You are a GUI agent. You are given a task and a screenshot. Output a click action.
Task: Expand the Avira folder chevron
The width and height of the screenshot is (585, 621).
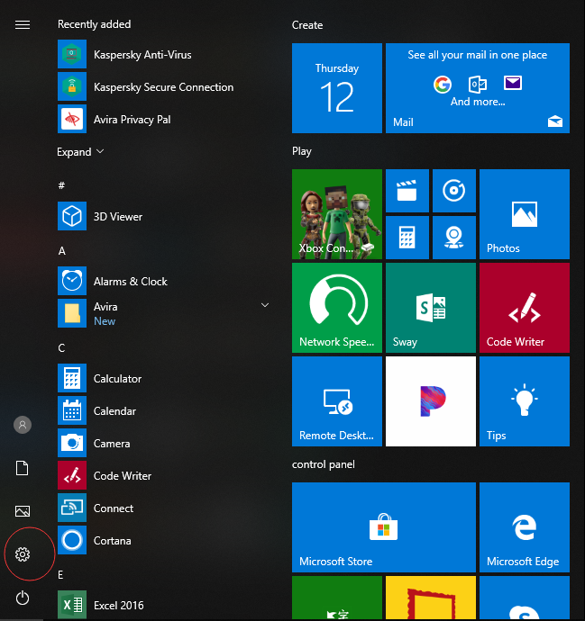click(x=265, y=305)
